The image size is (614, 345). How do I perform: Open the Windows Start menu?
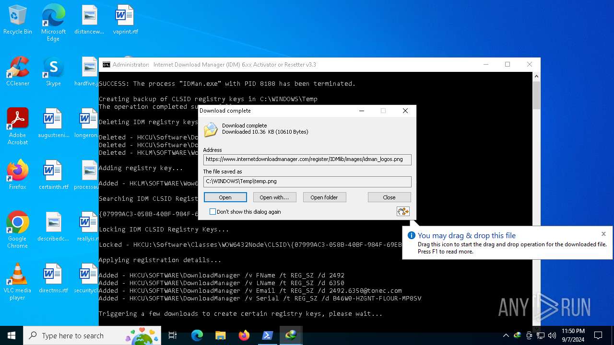click(x=12, y=335)
